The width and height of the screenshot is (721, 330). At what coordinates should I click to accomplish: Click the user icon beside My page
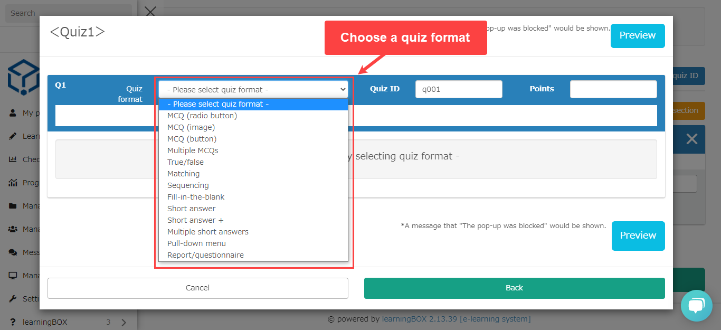13,113
